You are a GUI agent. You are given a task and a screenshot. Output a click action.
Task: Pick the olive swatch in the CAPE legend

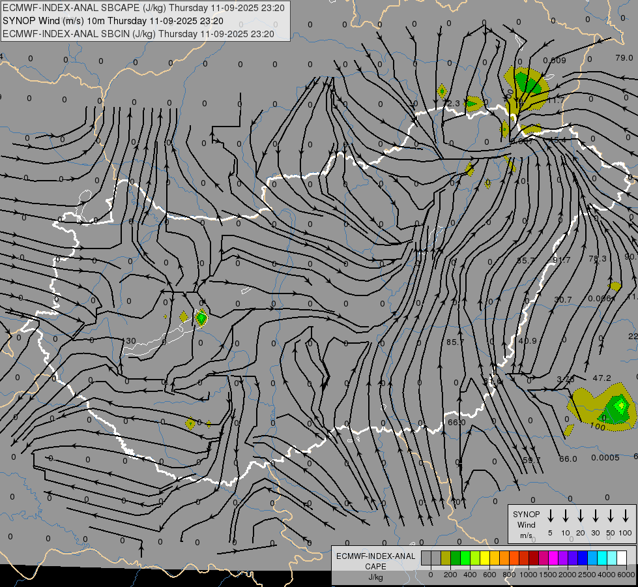446,558
